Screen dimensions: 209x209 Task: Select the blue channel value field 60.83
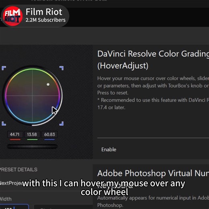tap(49, 134)
